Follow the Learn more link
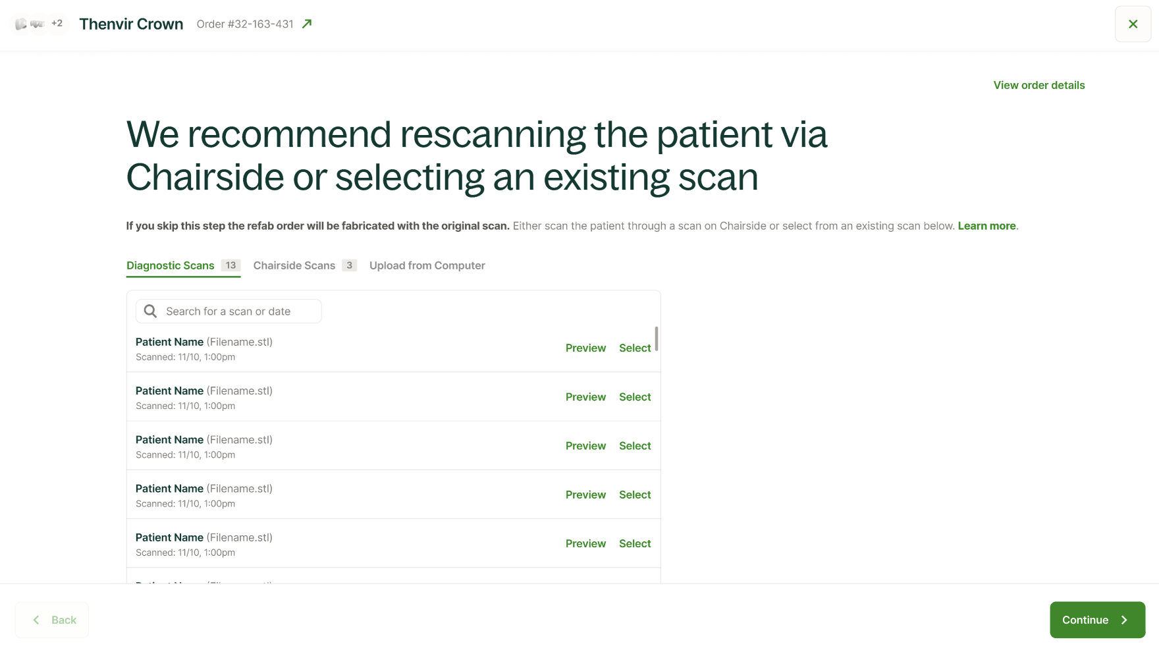 (986, 226)
